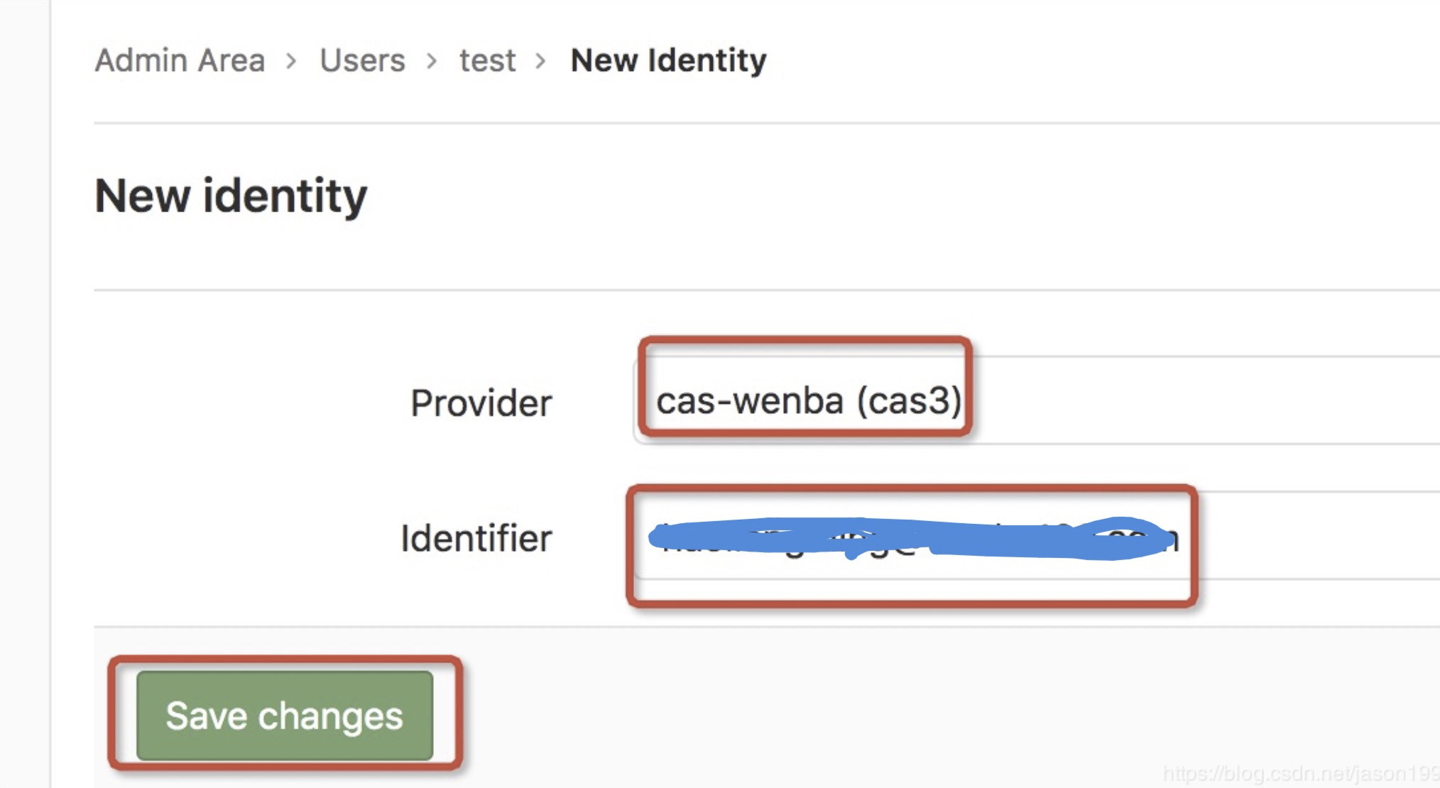Click the chevron after Admin Area
1440x788 pixels.
click(291, 60)
